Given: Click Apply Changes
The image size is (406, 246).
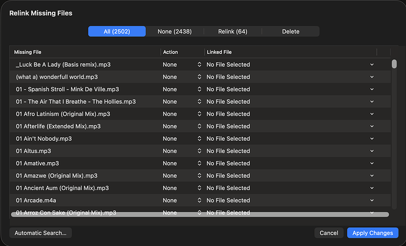Looking at the screenshot, I should tap(372, 233).
